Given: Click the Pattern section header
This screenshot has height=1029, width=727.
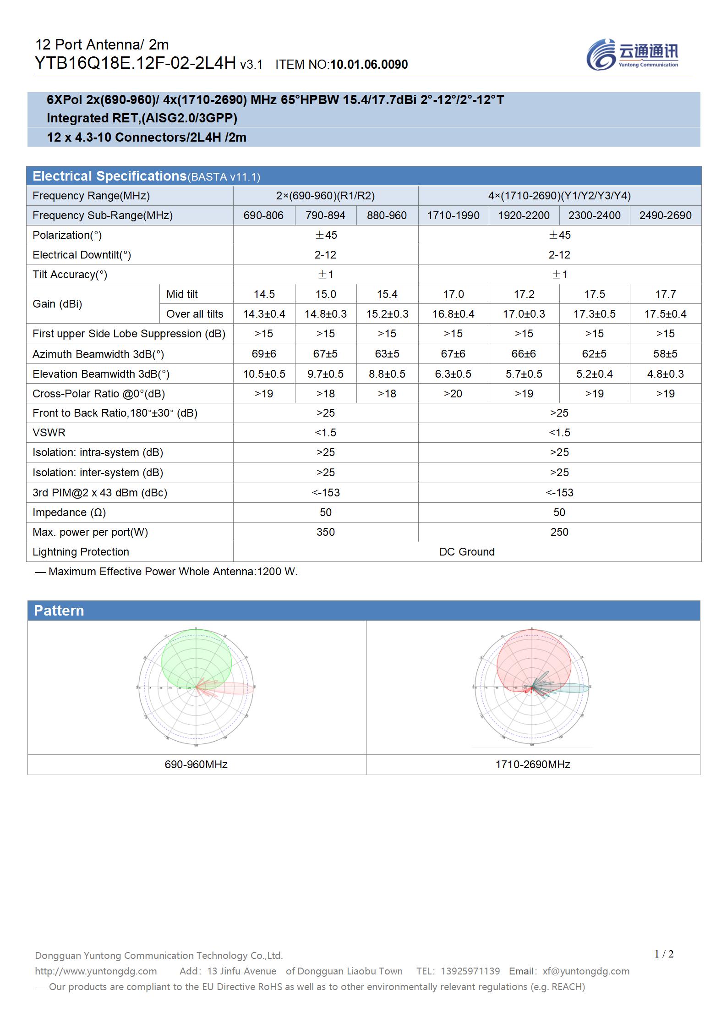Looking at the screenshot, I should click(x=59, y=611).
